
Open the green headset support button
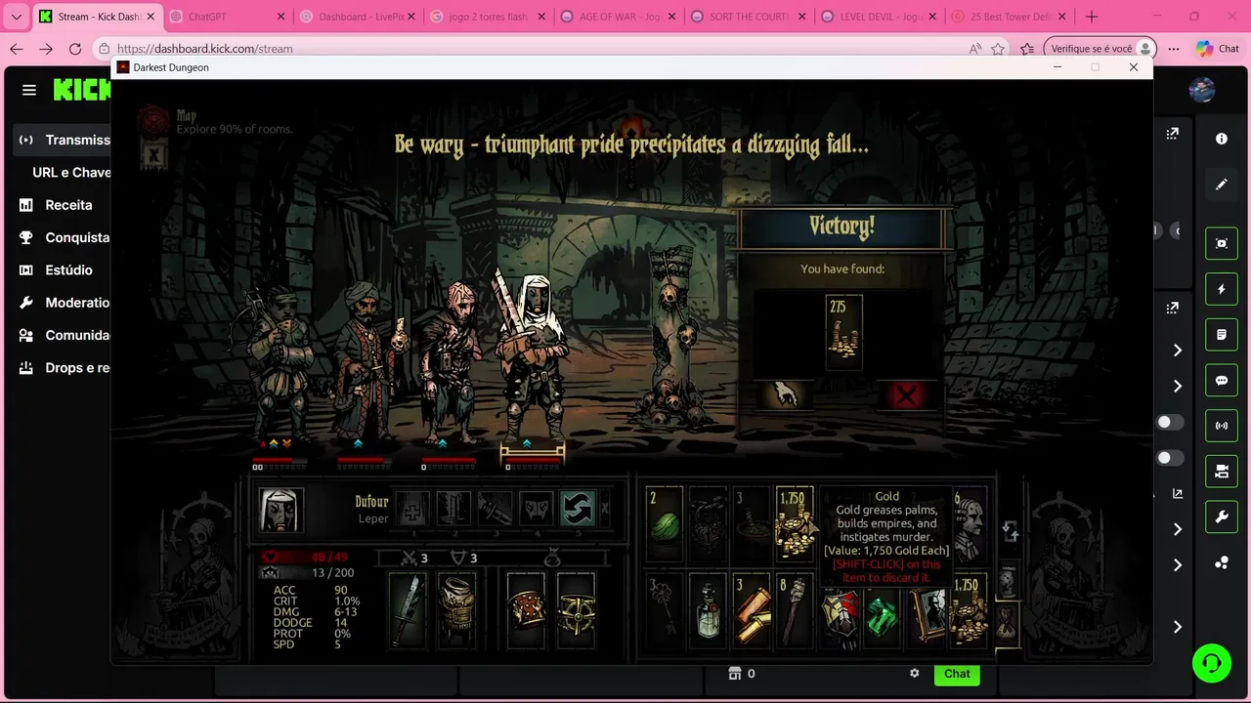point(1212,664)
